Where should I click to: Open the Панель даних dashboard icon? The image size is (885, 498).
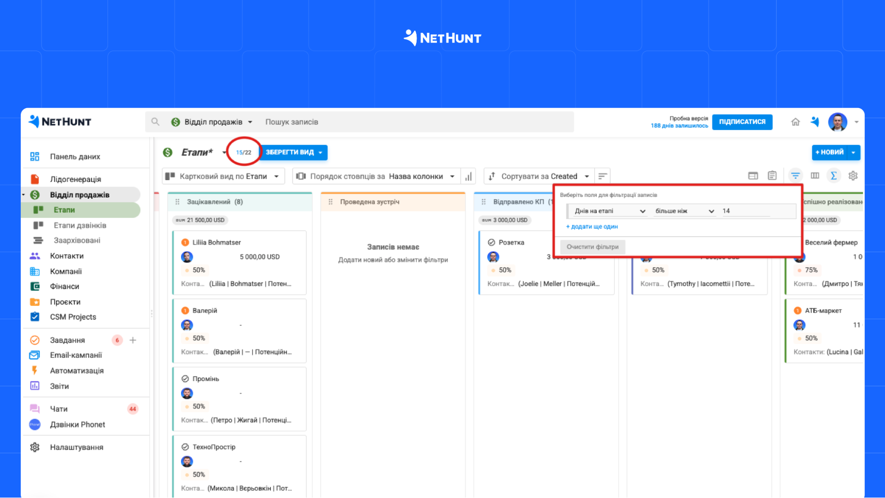click(x=35, y=156)
